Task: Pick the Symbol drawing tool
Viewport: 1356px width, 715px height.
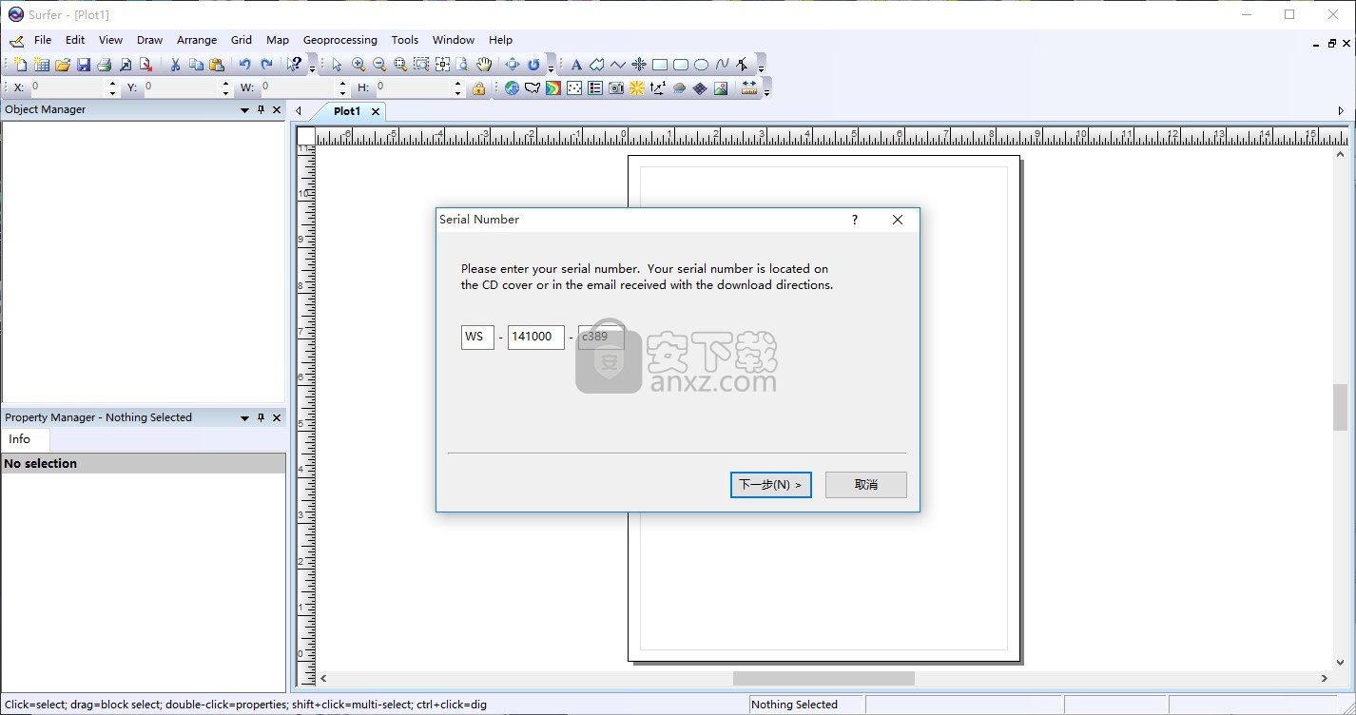Action: click(639, 65)
